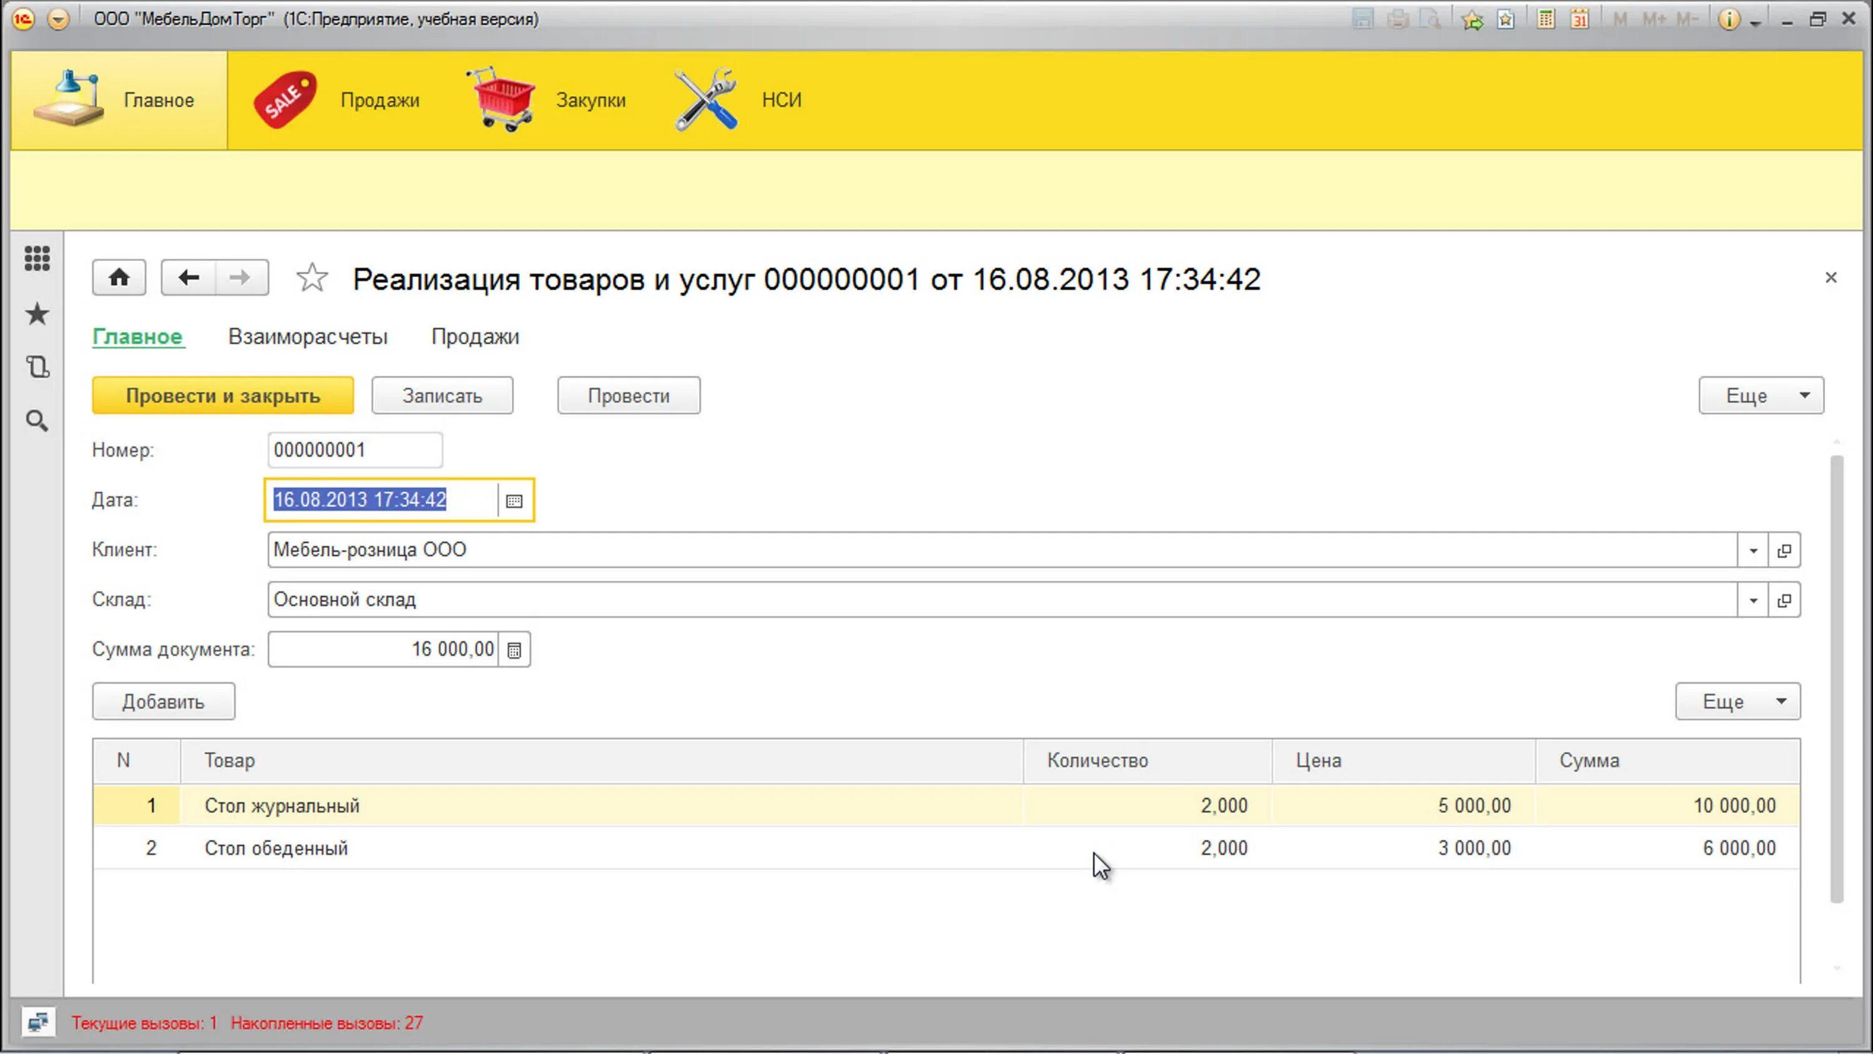Screen dimensions: 1873x1054
Task: Open the table's Еще dropdown menu
Action: (1737, 701)
